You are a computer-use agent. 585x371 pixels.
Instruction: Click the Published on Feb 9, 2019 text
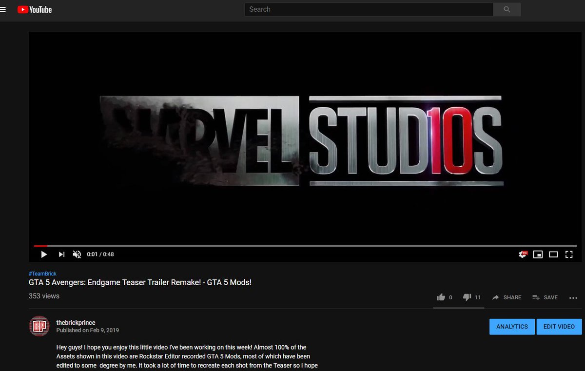point(87,330)
